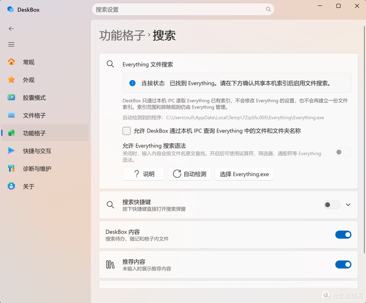The width and height of the screenshot is (366, 303).
Task: Click the 胶囊模式 sidebar icon
Action: click(x=11, y=97)
